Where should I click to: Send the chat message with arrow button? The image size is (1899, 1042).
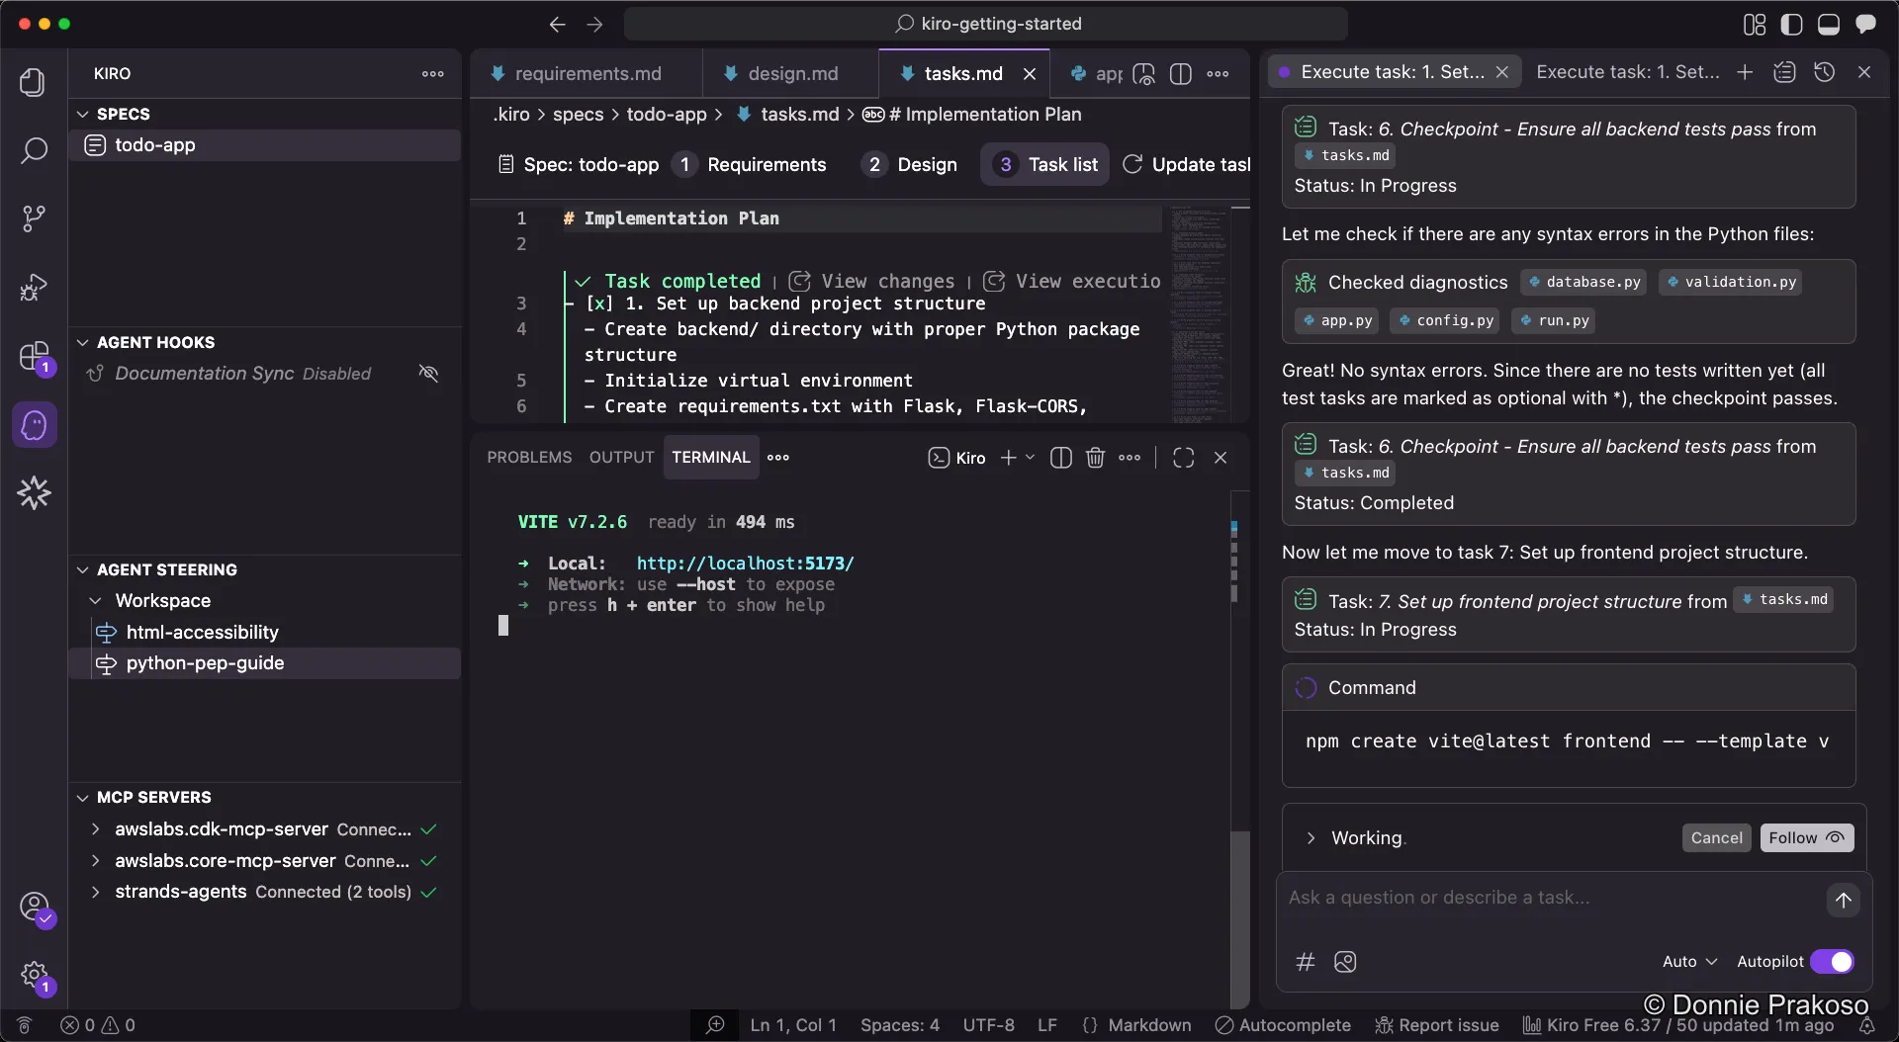click(1843, 900)
